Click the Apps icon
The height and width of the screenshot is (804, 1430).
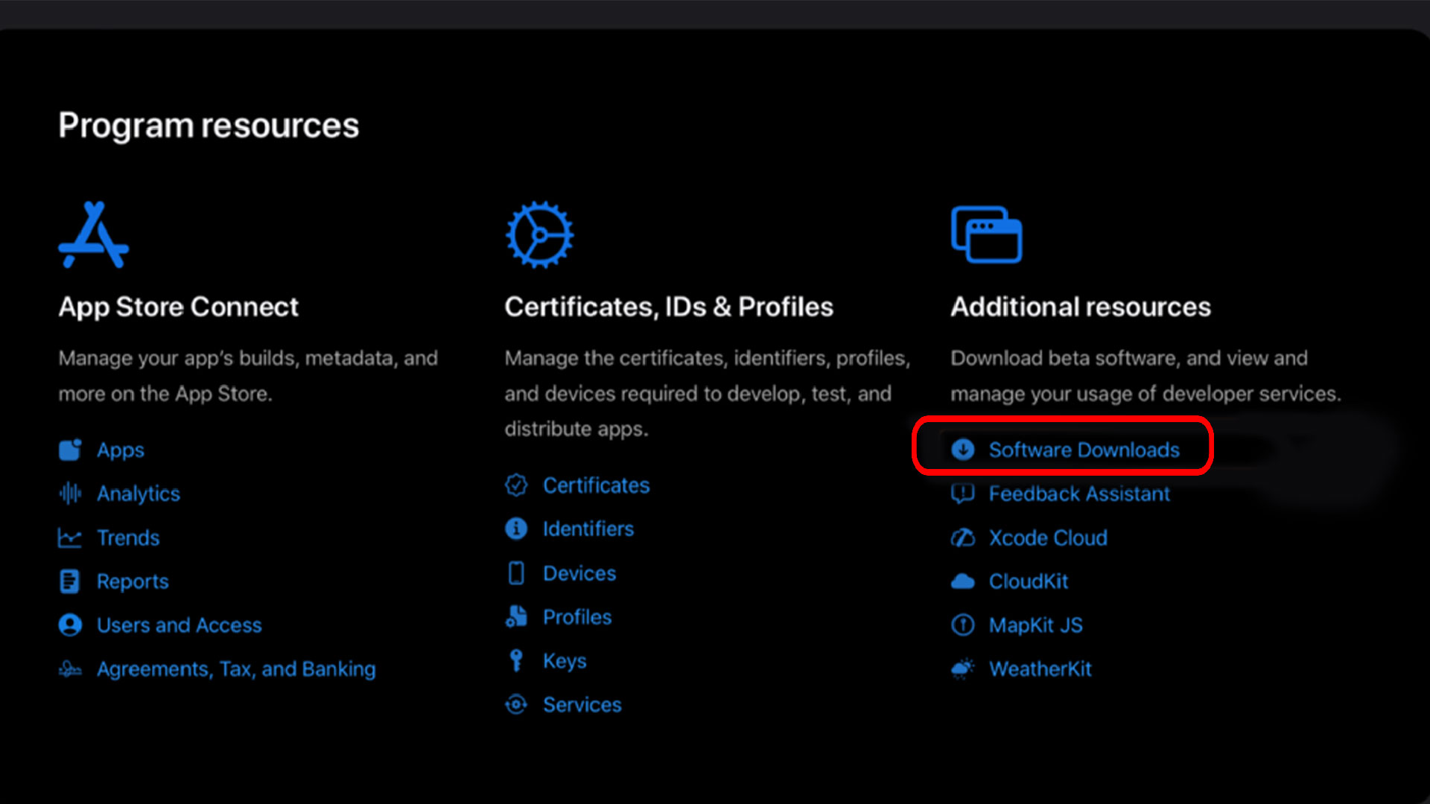[70, 450]
